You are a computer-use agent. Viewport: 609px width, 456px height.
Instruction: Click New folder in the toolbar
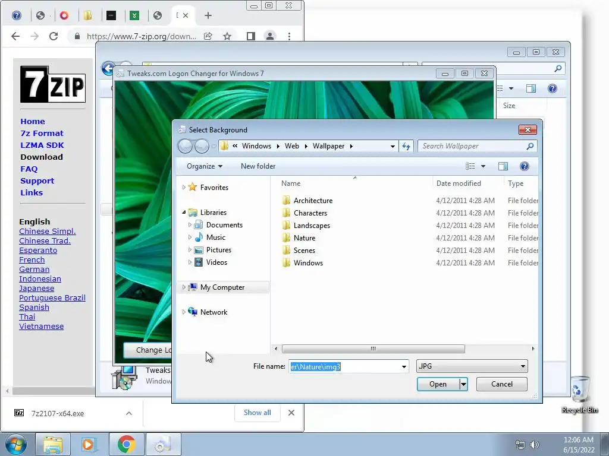pos(258,166)
